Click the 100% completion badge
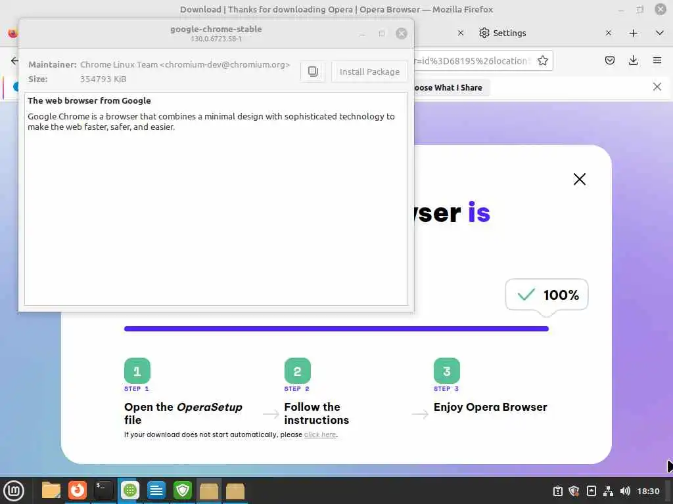Image resolution: width=673 pixels, height=504 pixels. (x=547, y=295)
